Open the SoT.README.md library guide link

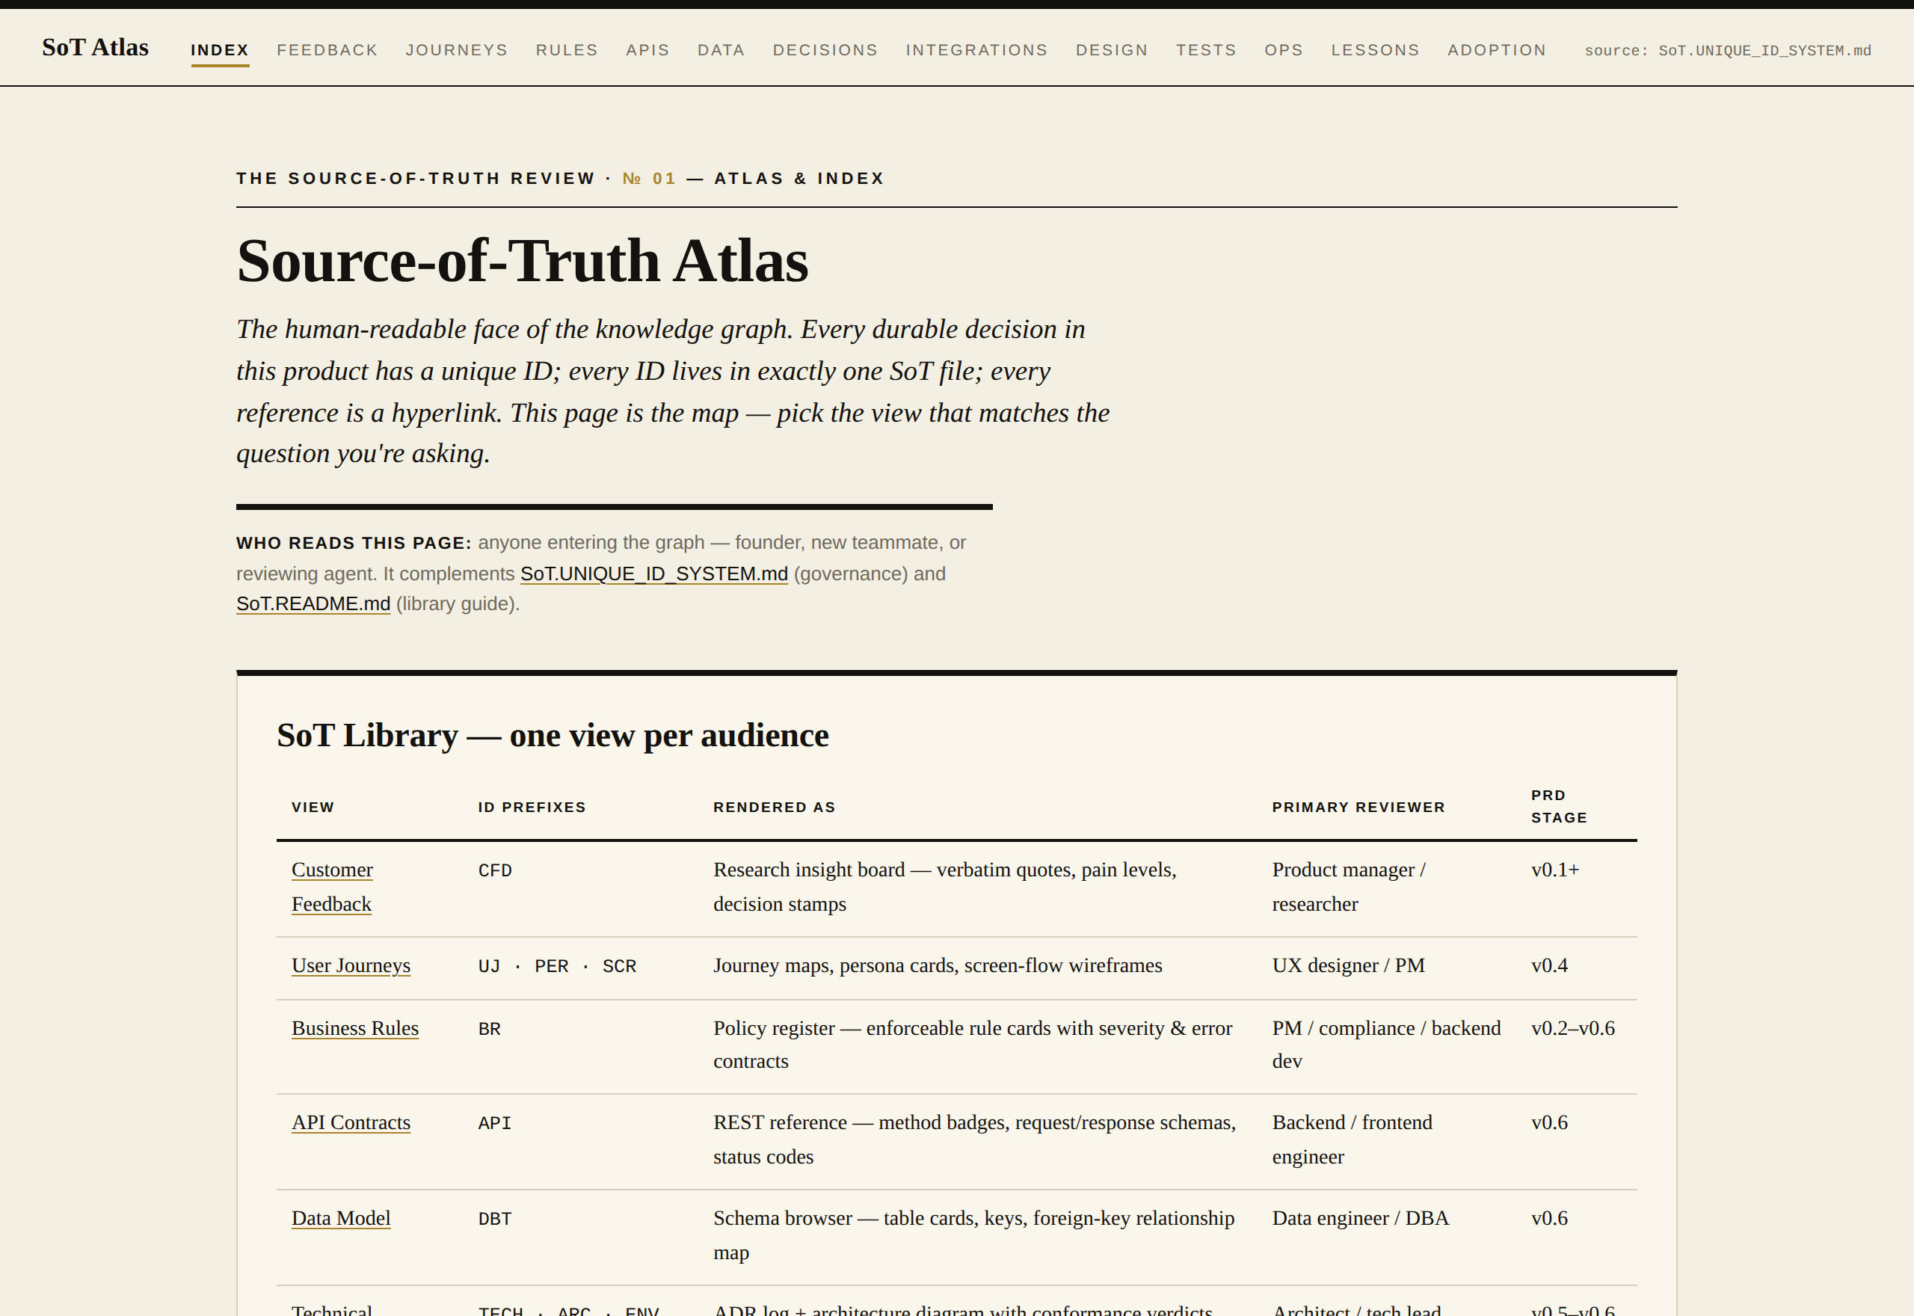313,603
